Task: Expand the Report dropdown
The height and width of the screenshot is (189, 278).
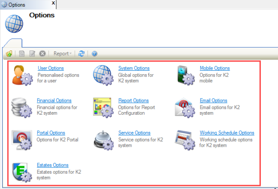Action: (x=62, y=54)
